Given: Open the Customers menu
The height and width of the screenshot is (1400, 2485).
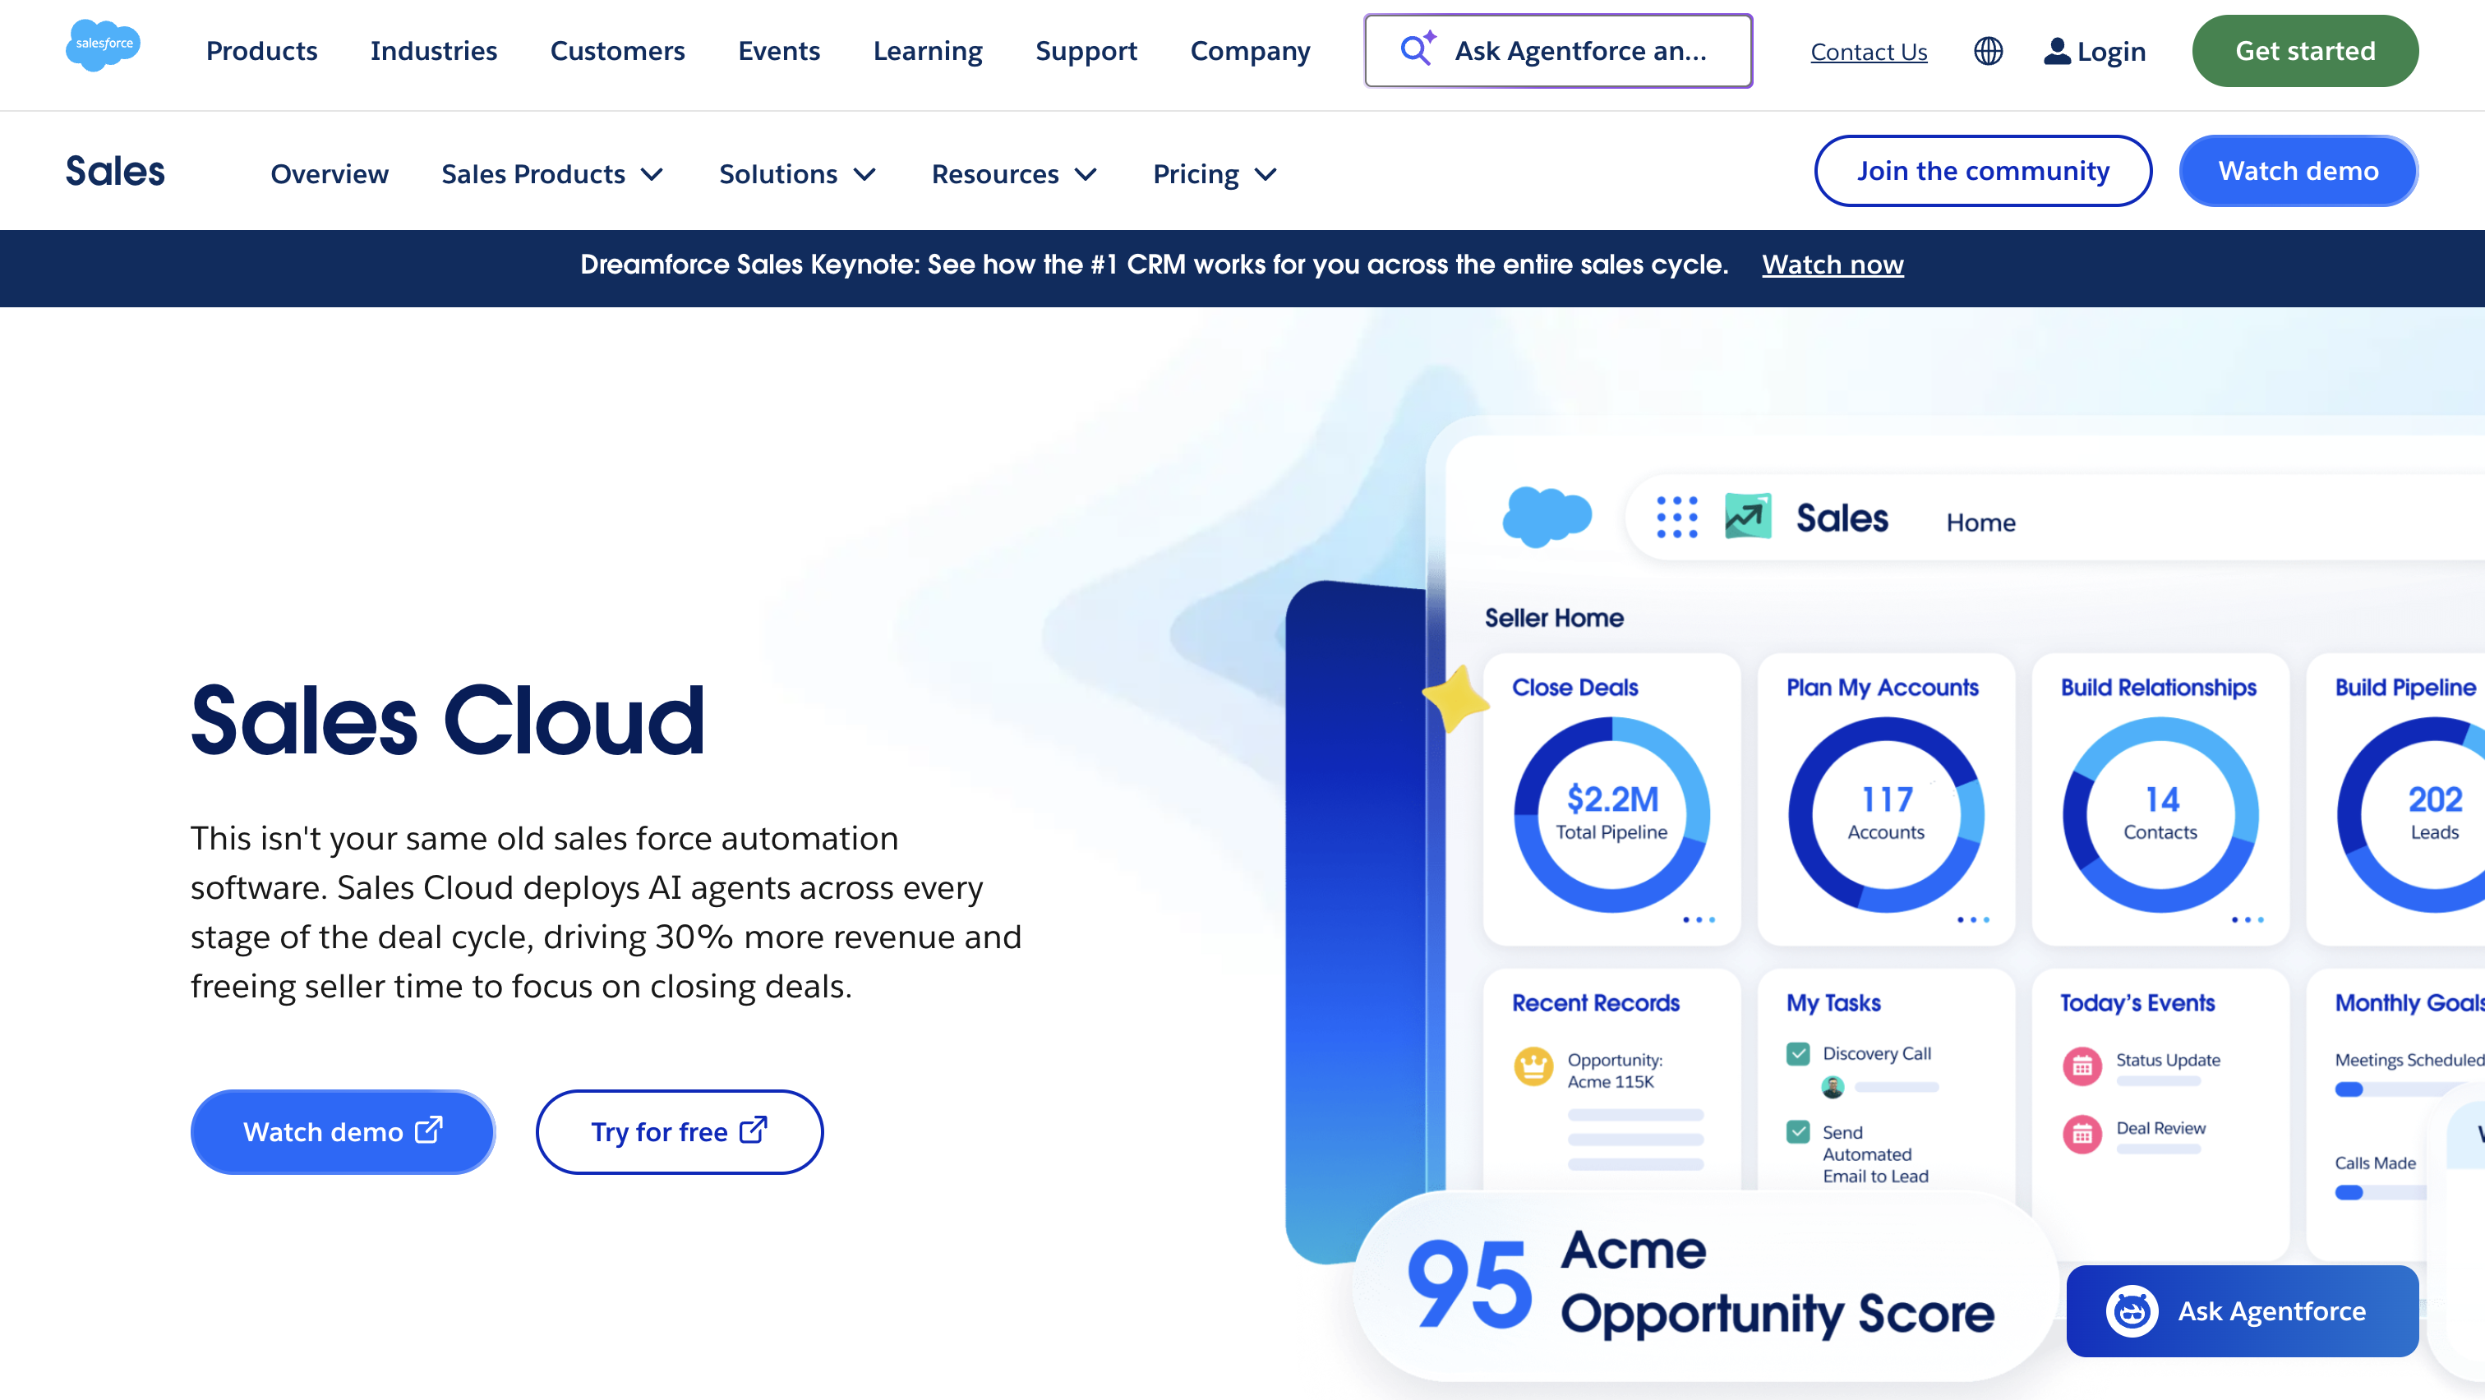Looking at the screenshot, I should click(x=617, y=51).
